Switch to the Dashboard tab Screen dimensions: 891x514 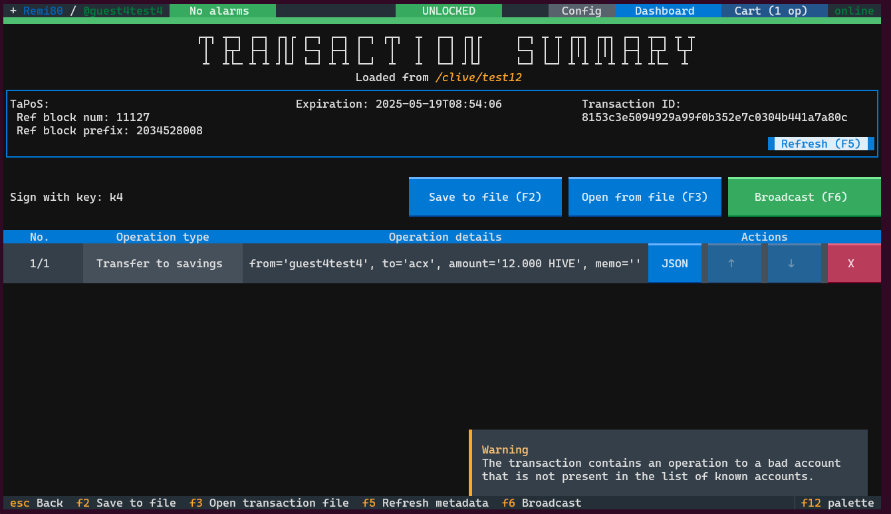(x=668, y=11)
